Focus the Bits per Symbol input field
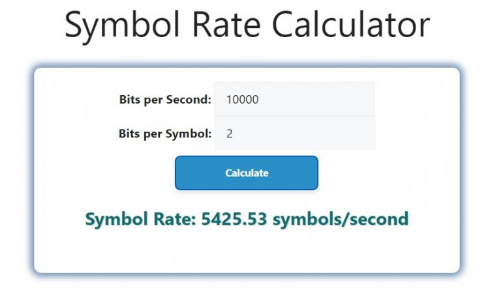Screen dimensions: 501x301 [294, 133]
